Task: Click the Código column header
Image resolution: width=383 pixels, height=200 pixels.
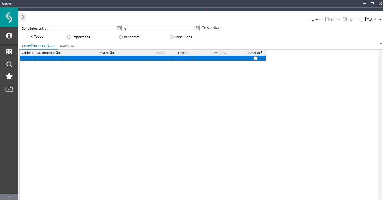Action: pyautogui.click(x=27, y=53)
